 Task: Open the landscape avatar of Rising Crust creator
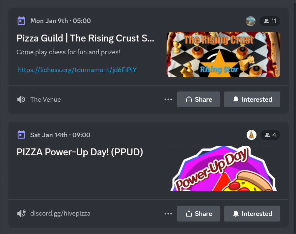click(251, 21)
